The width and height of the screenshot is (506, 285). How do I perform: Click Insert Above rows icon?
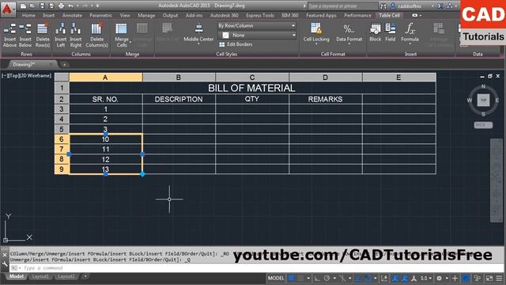coord(9,29)
